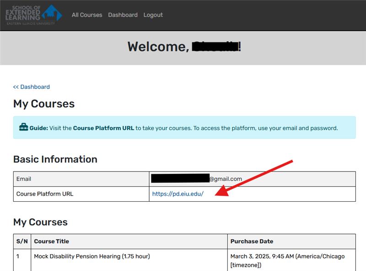This screenshot has width=366, height=271.
Task: Open the https://pd.eiu.edu/ link
Action: (178, 194)
